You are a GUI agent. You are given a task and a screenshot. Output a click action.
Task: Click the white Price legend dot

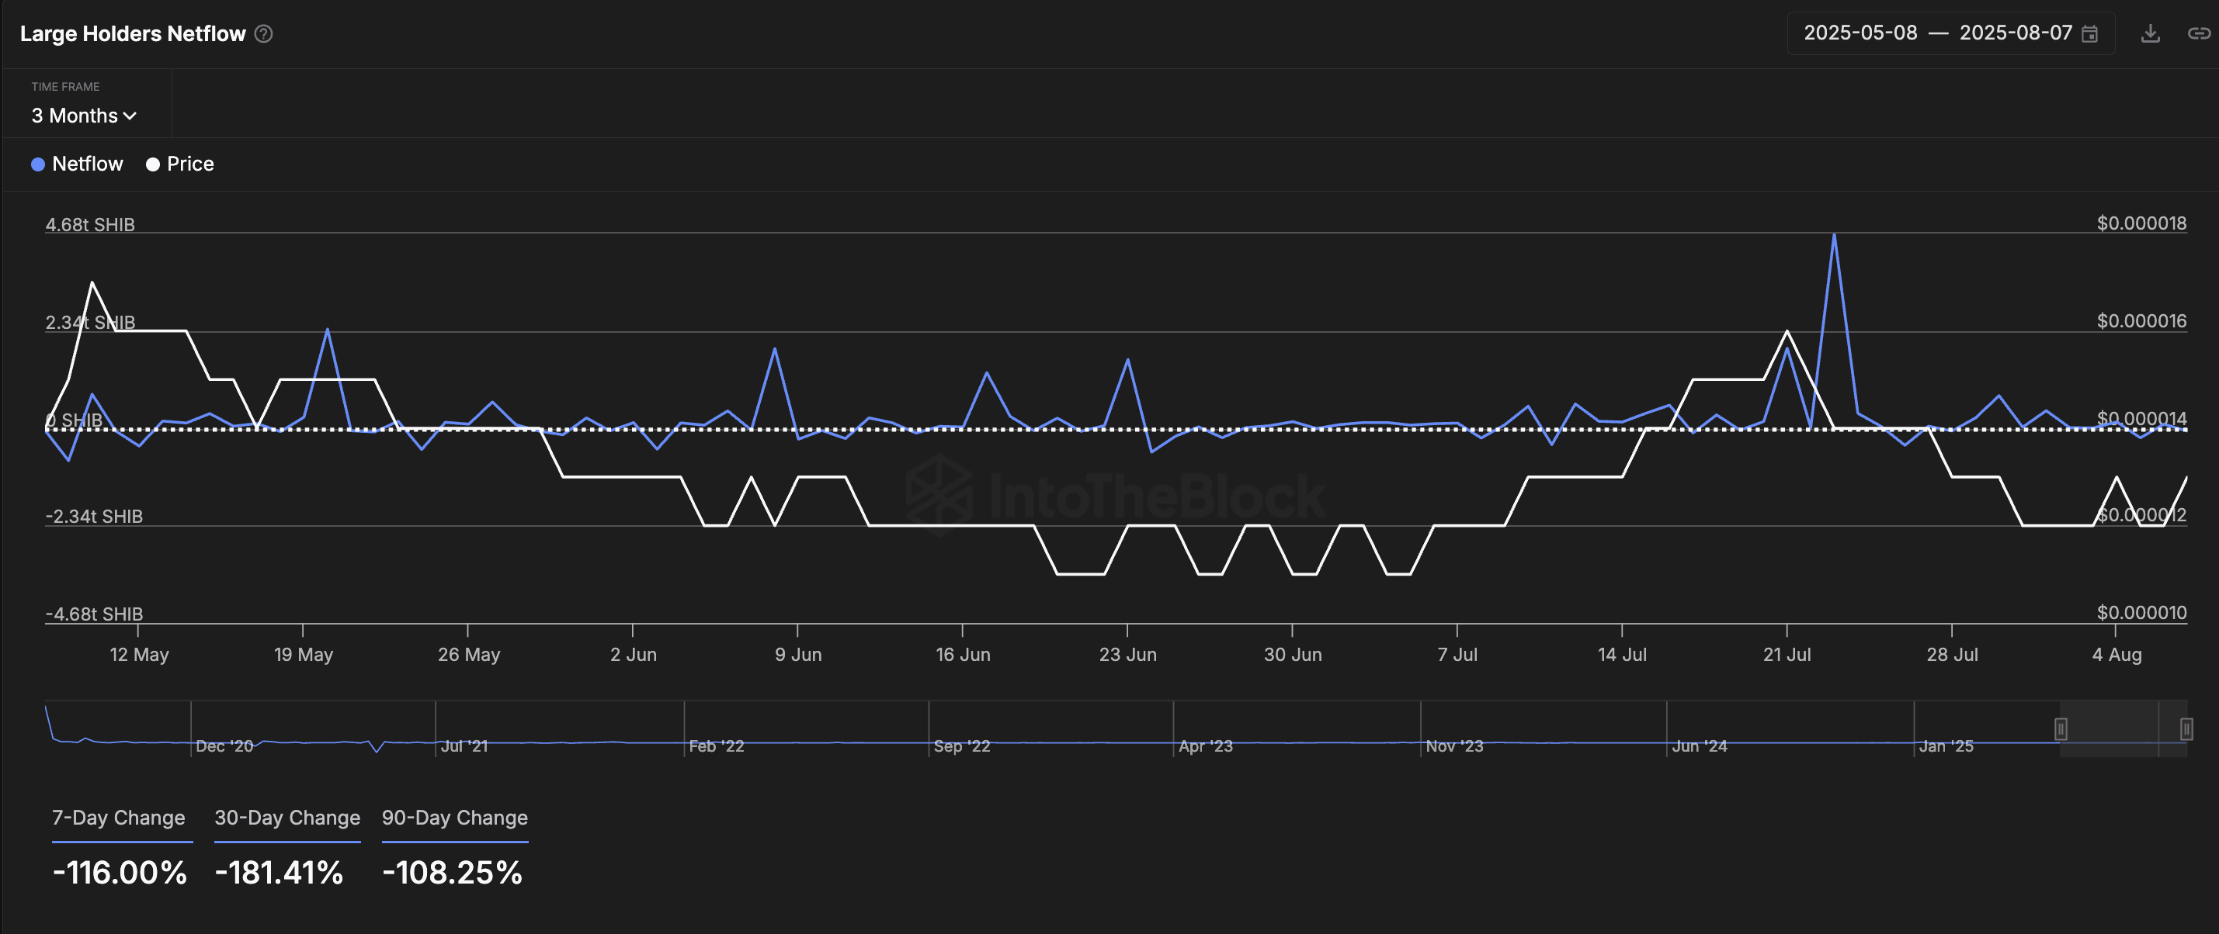[152, 164]
